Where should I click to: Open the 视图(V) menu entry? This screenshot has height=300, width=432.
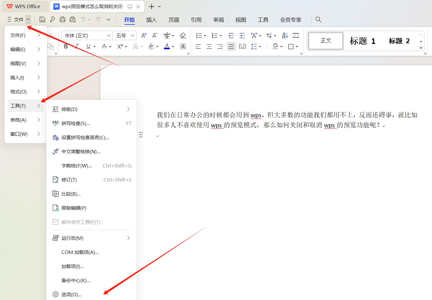(25, 63)
